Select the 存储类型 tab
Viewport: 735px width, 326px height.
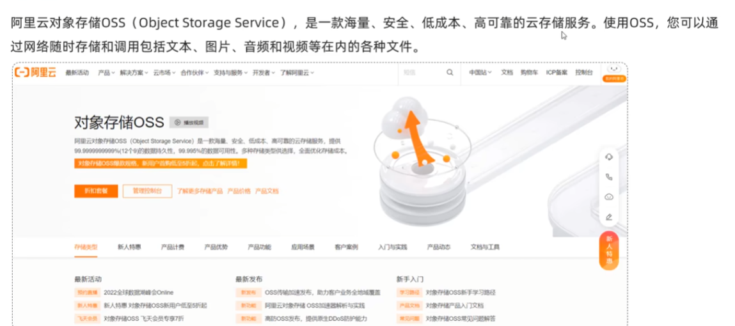click(x=86, y=247)
